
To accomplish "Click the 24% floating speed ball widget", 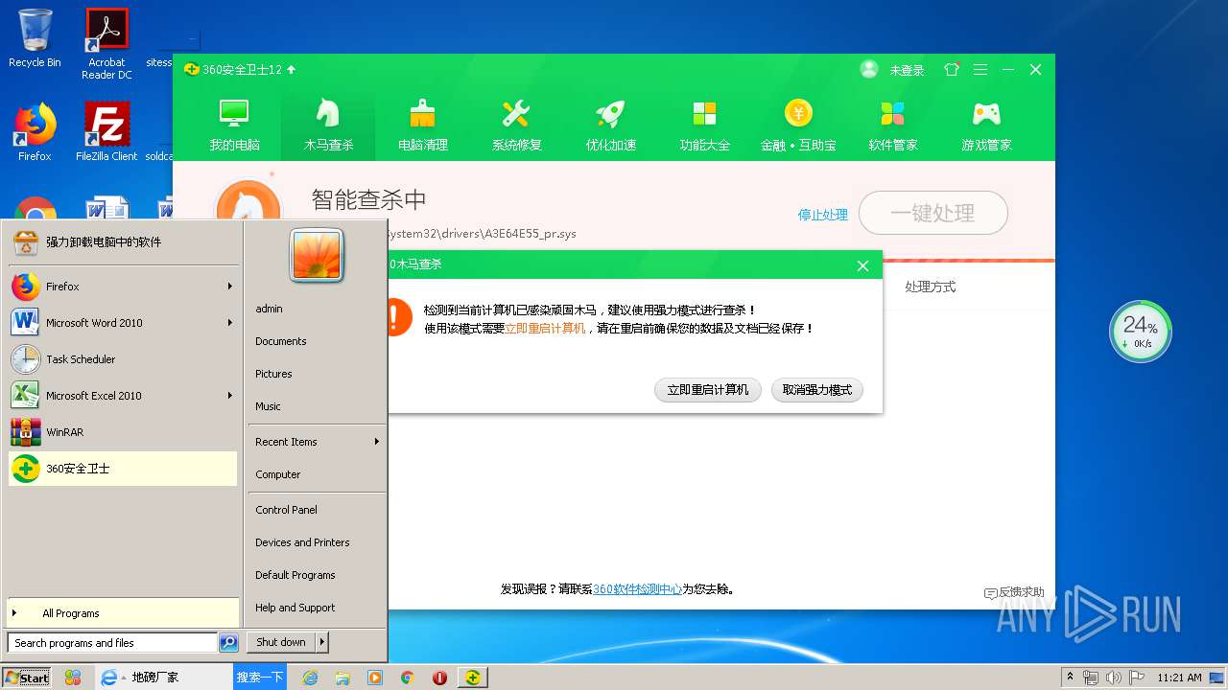I will click(x=1141, y=332).
